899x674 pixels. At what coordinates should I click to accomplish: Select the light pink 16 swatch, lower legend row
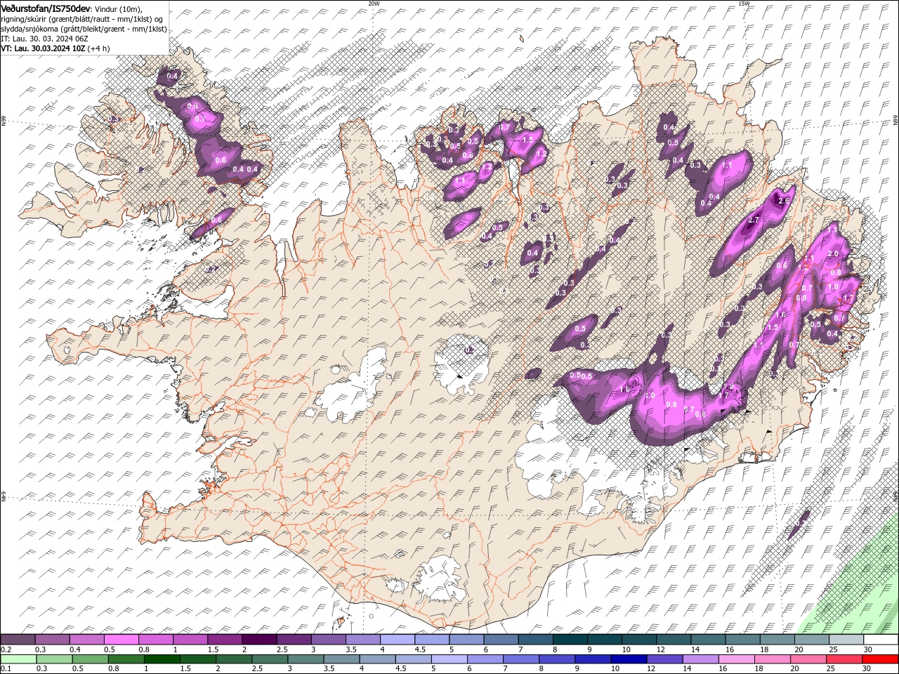click(737, 659)
